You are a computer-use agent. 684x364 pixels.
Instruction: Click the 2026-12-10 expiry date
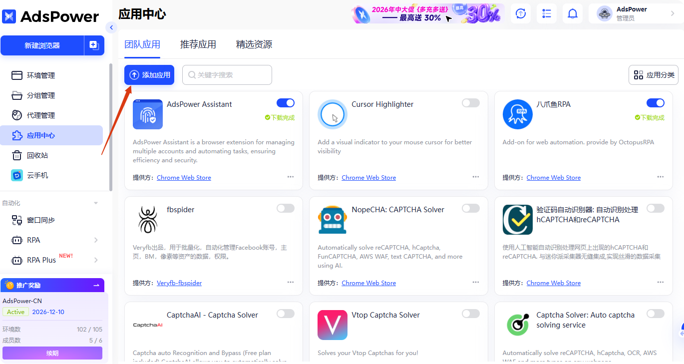click(48, 312)
